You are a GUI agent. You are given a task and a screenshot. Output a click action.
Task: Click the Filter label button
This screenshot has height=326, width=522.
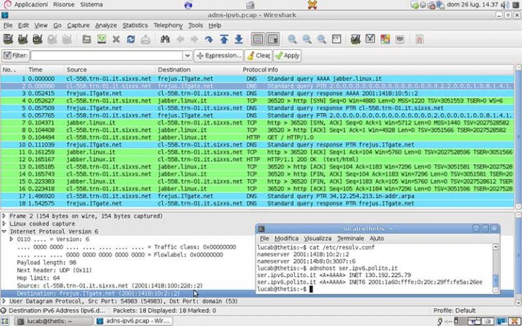[16, 56]
